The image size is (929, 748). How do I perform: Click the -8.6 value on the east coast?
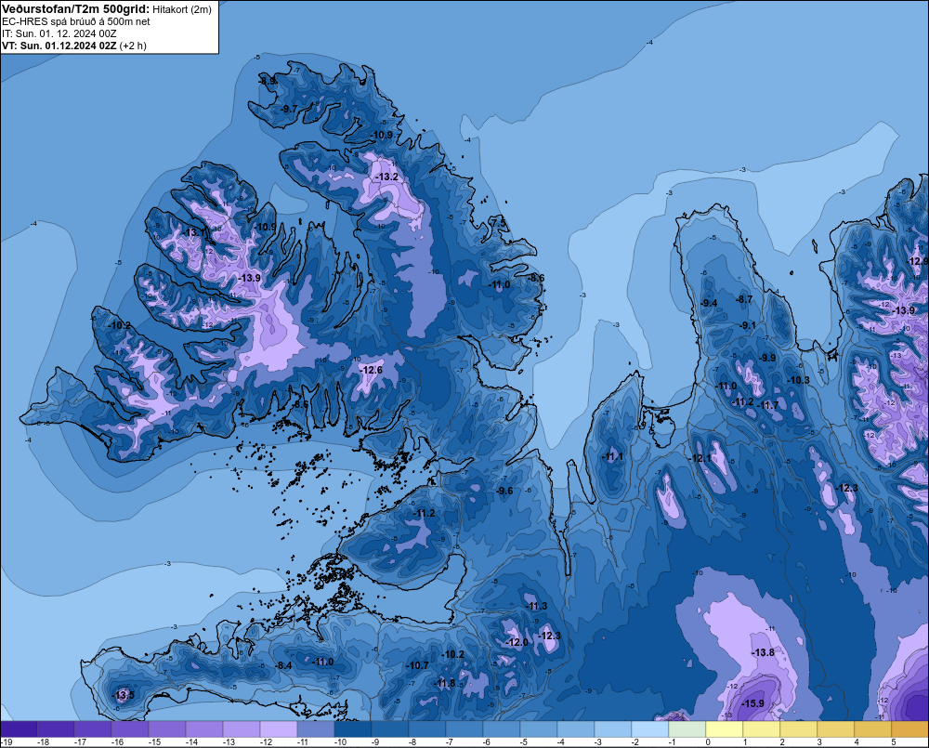coord(536,278)
